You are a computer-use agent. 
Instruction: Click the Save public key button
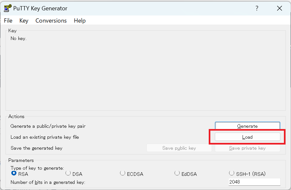179,148
